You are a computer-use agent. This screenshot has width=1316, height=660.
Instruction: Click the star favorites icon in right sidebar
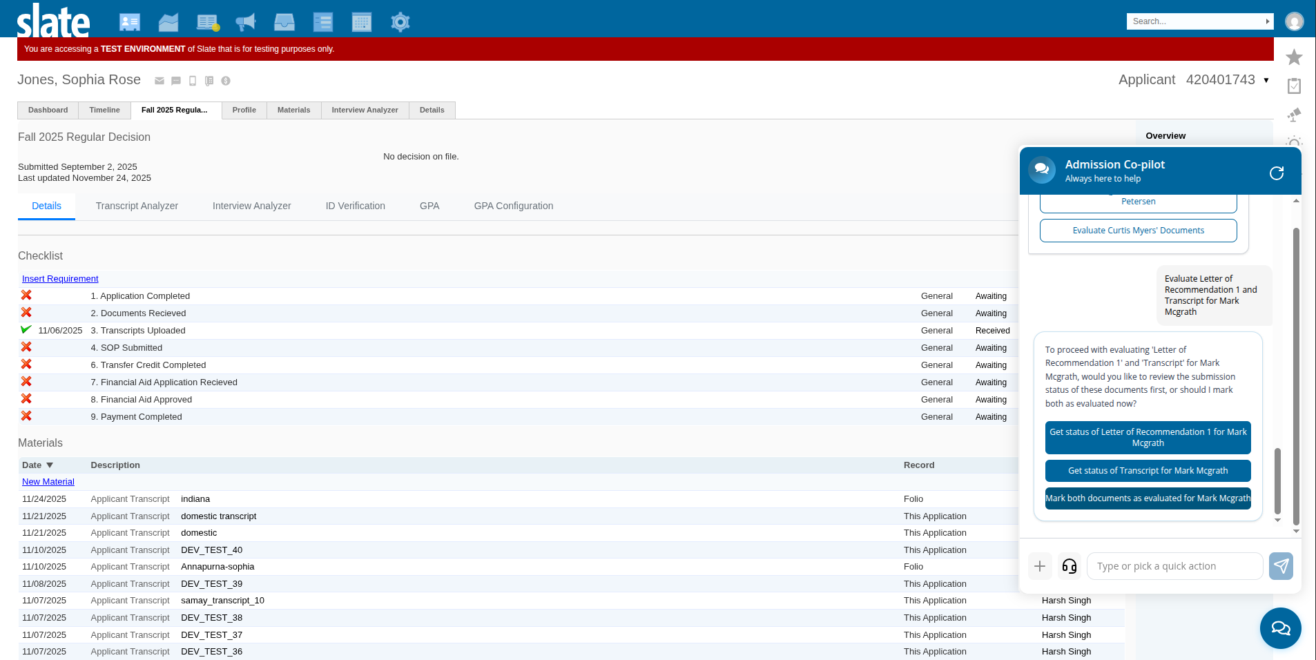click(1294, 57)
